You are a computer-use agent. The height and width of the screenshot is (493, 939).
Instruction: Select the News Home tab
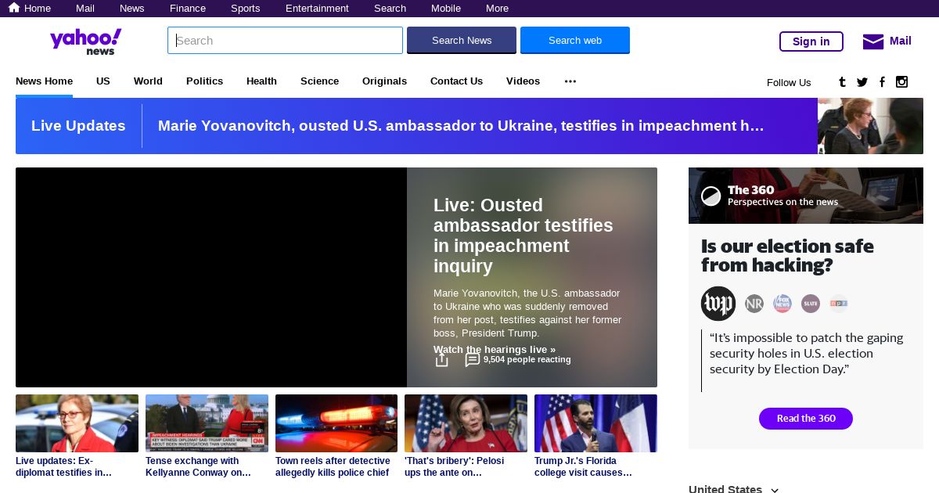[x=44, y=81]
